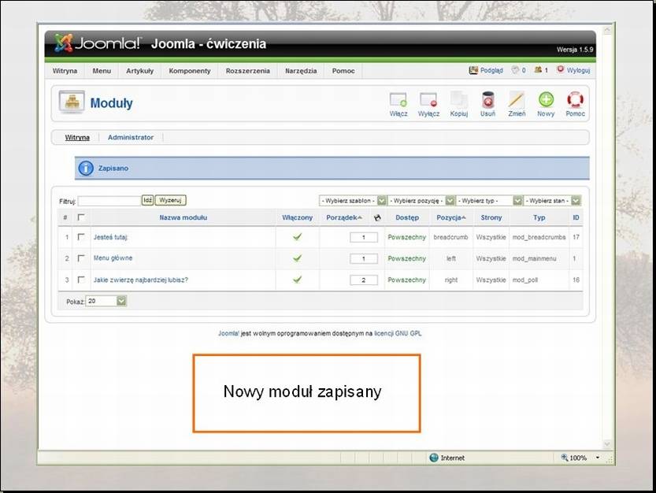
Task: Click the logged-in users icon showing 1
Action: click(x=538, y=70)
